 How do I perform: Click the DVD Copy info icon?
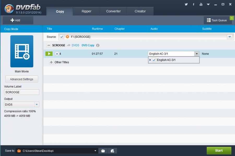pyautogui.click(x=98, y=45)
